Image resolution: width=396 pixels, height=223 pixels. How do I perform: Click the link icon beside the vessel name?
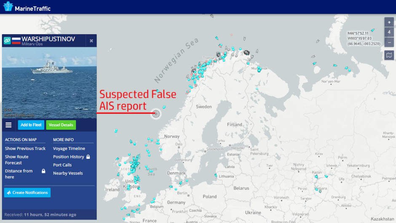(7, 40)
